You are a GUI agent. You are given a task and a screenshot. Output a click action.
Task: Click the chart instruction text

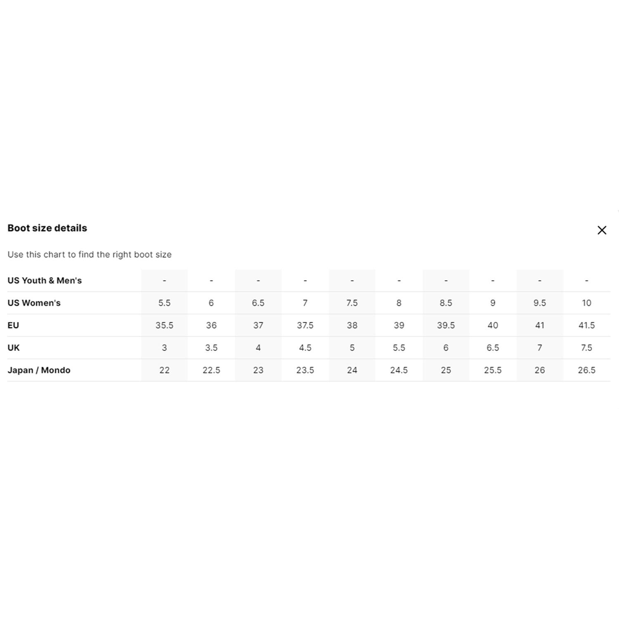[x=90, y=255]
